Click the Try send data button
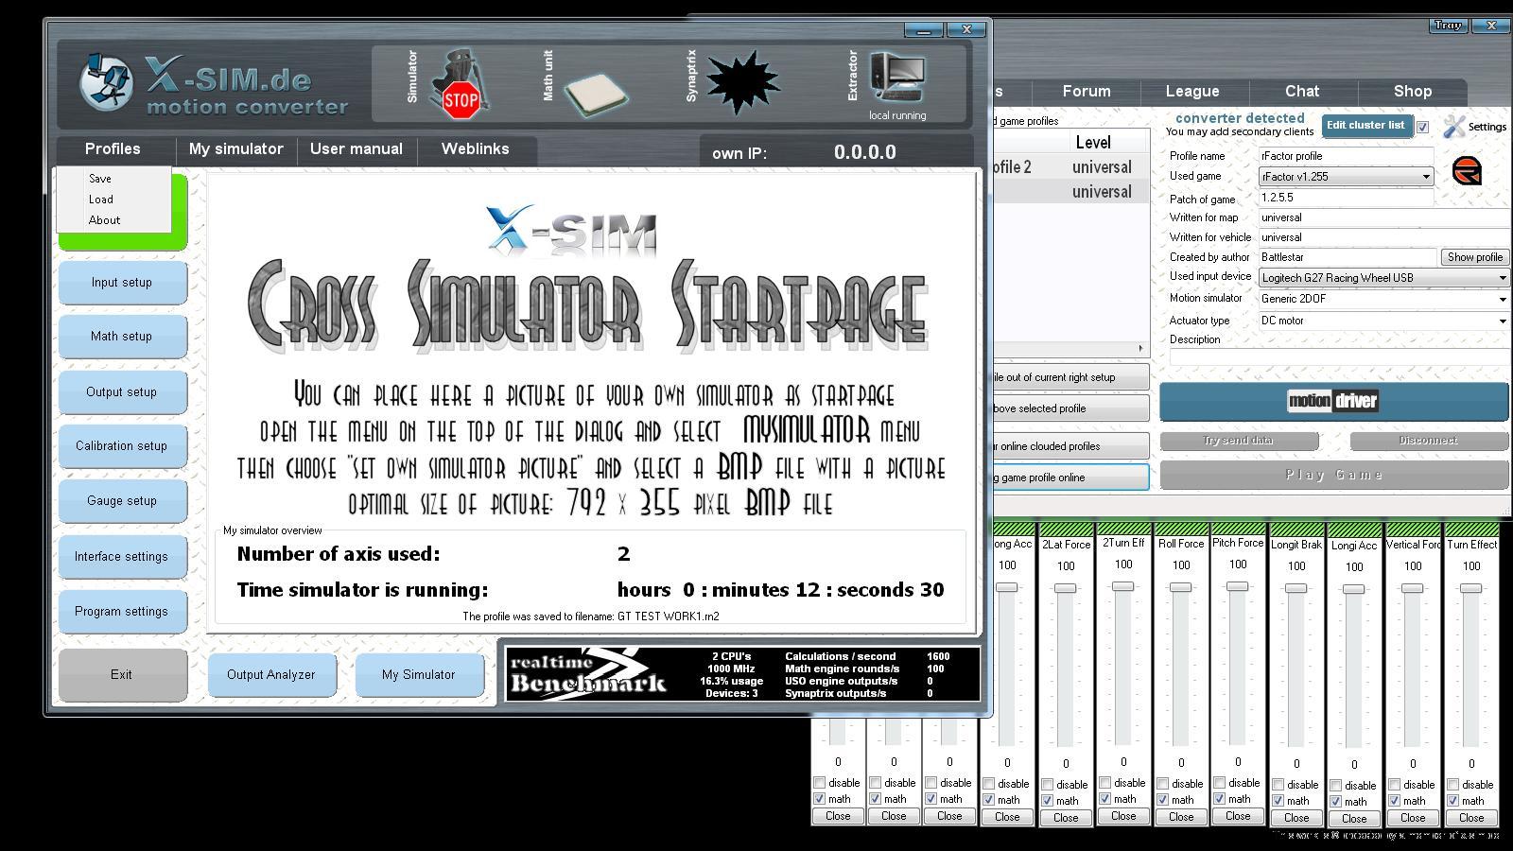The height and width of the screenshot is (851, 1513). (x=1239, y=441)
